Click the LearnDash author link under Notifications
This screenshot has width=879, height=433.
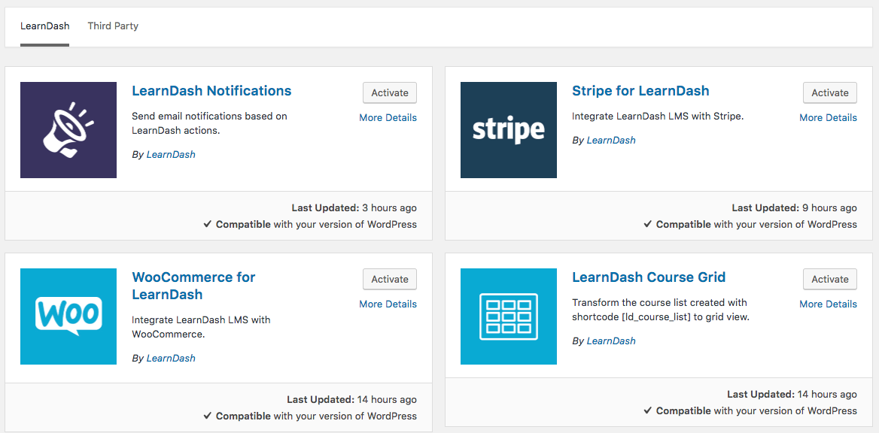tap(171, 154)
